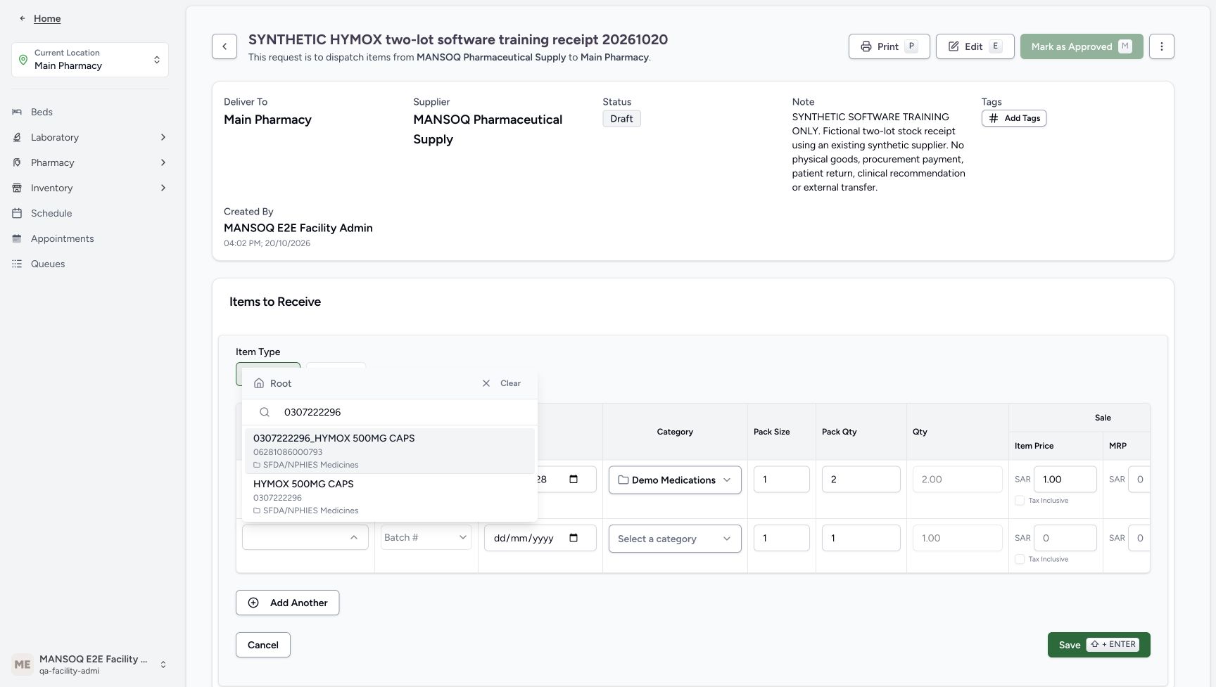
Task: Click the Beds icon in the sidebar
Action: click(x=17, y=112)
